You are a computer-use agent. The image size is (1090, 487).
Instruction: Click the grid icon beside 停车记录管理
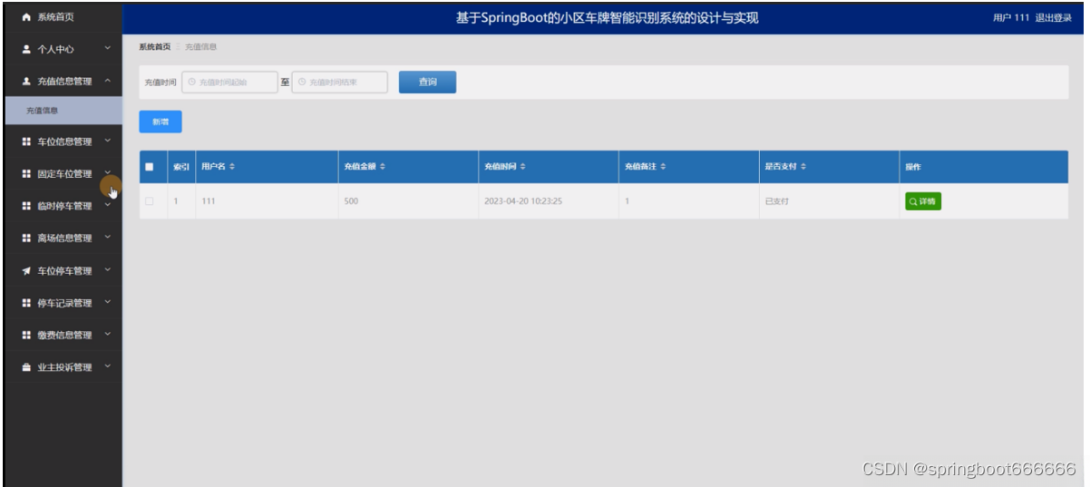coord(26,303)
